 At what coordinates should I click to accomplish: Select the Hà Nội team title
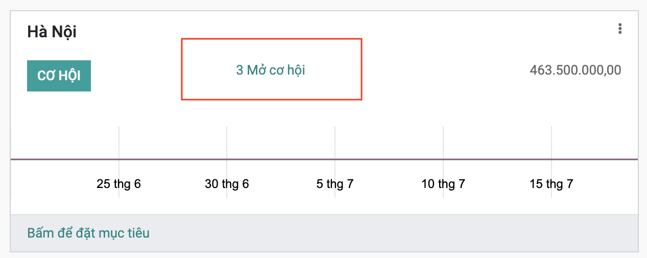[52, 32]
